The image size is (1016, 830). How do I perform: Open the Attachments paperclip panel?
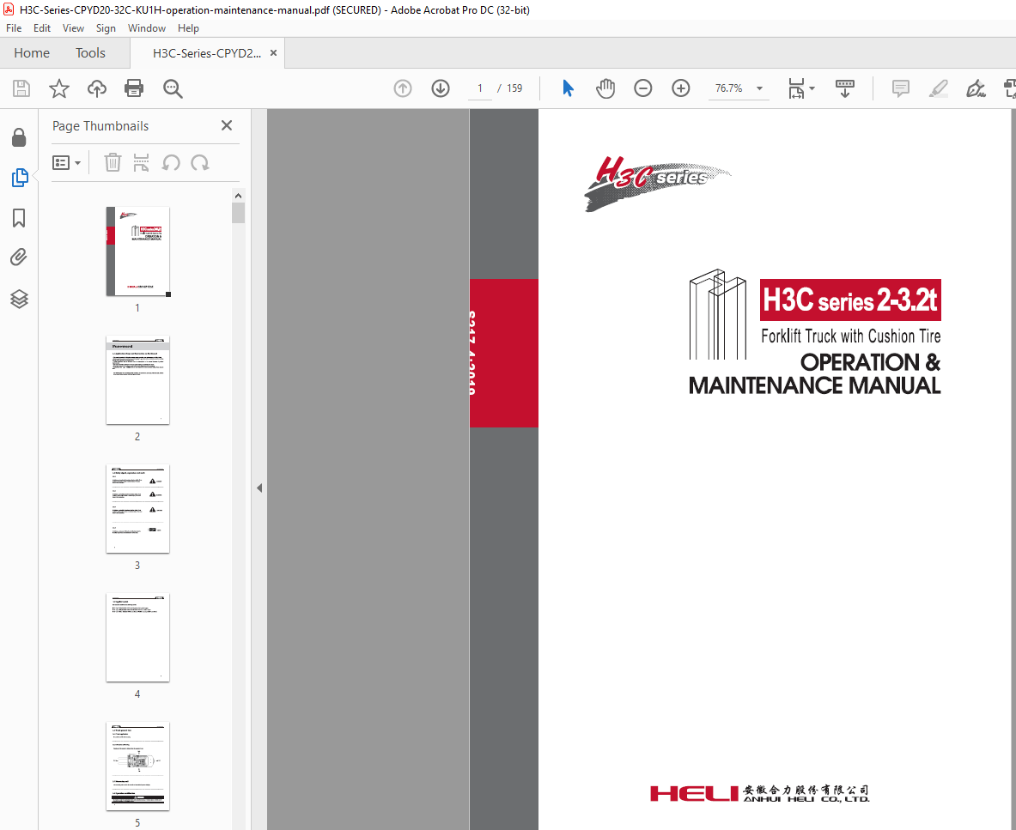pyautogui.click(x=19, y=257)
